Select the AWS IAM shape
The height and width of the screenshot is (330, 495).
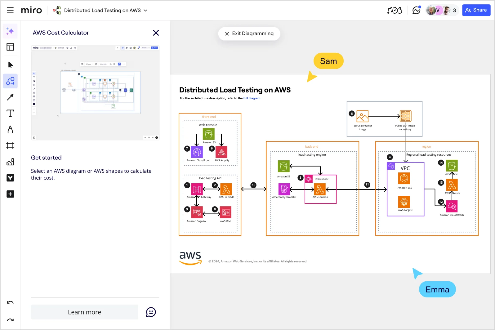[225, 212]
